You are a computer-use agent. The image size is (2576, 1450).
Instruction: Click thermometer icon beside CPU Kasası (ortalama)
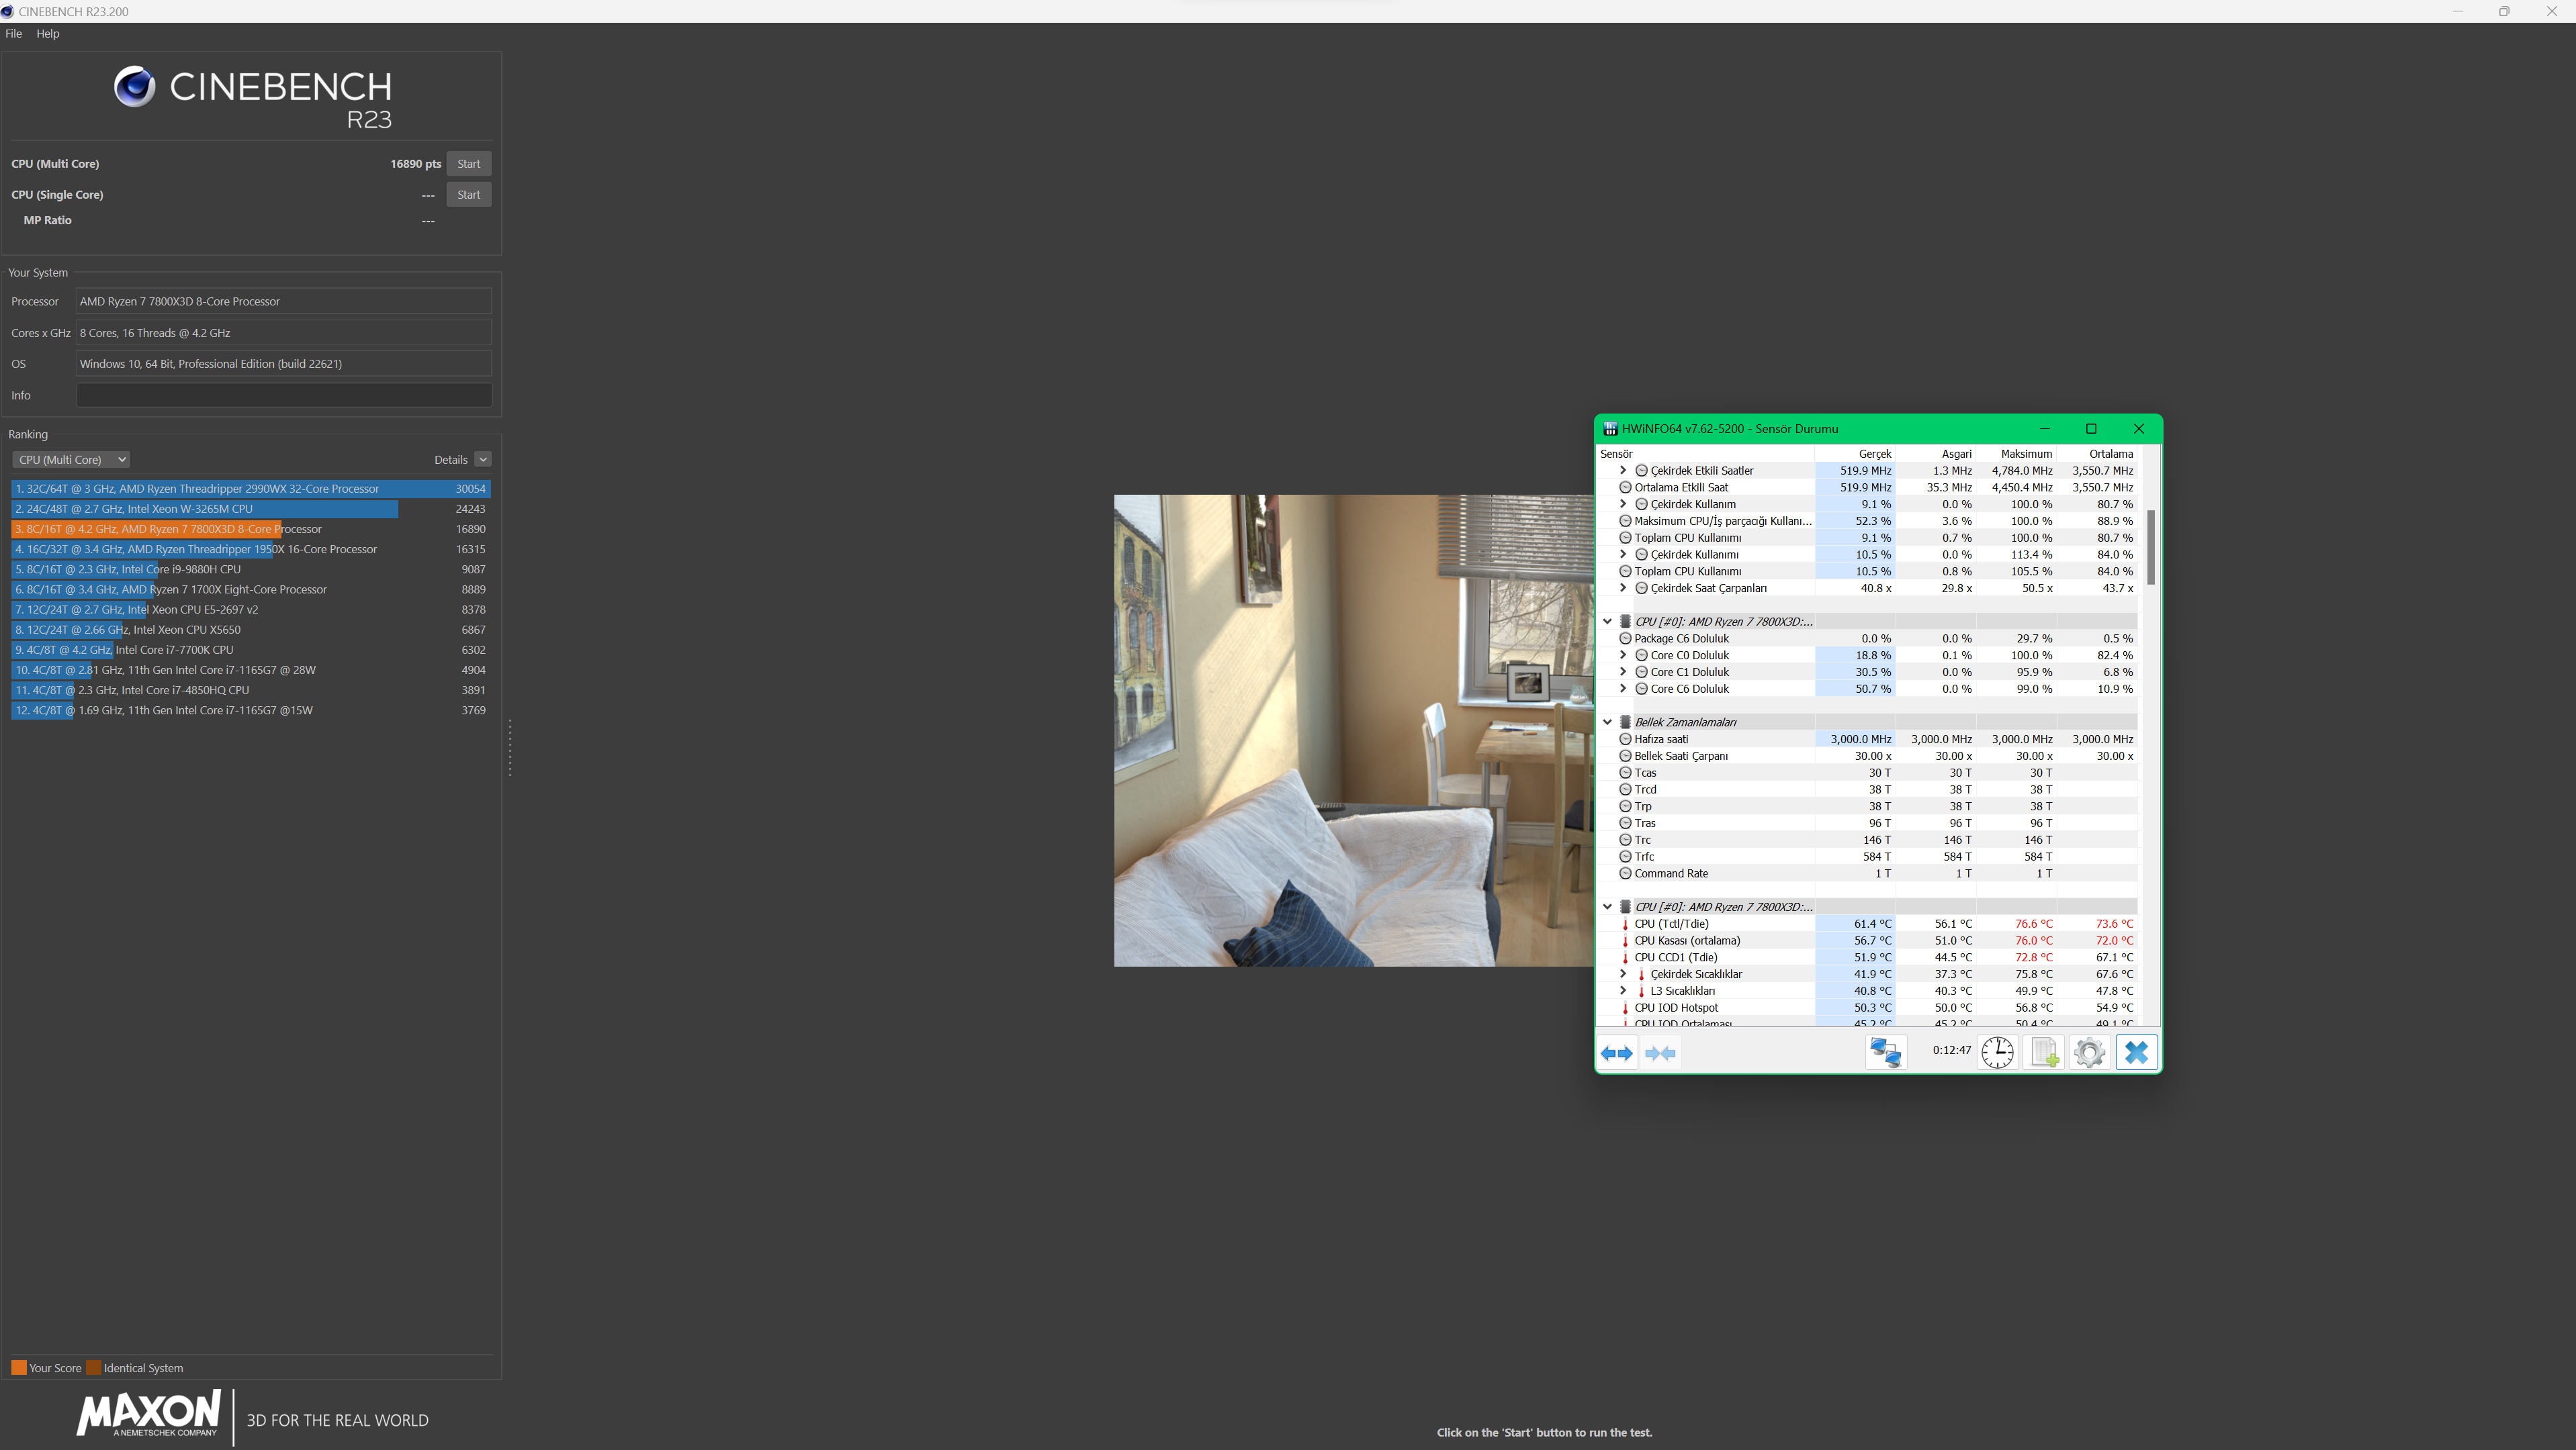coord(1625,941)
